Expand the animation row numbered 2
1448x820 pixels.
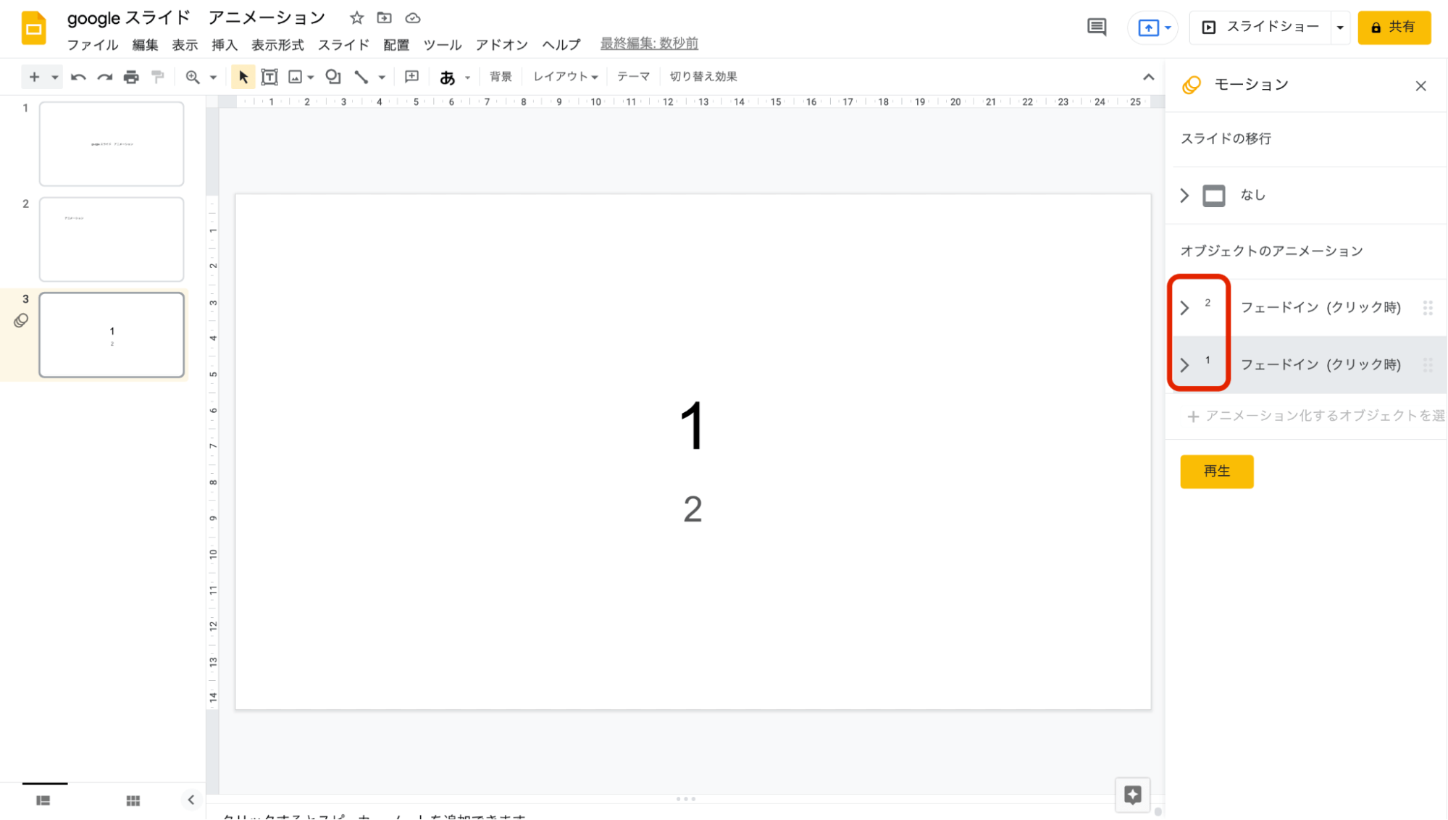point(1184,308)
